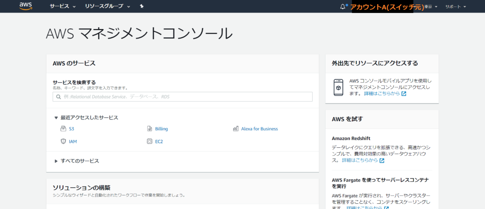Click the S3 service icon

63,129
